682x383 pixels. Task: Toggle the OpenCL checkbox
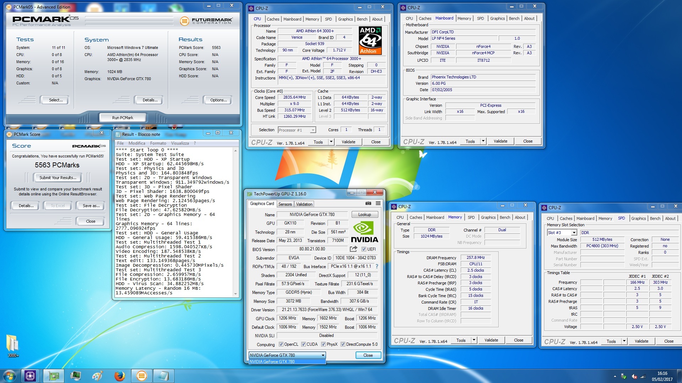[281, 344]
